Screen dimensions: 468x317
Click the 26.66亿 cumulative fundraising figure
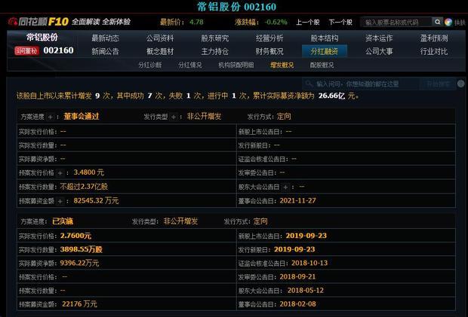point(332,96)
